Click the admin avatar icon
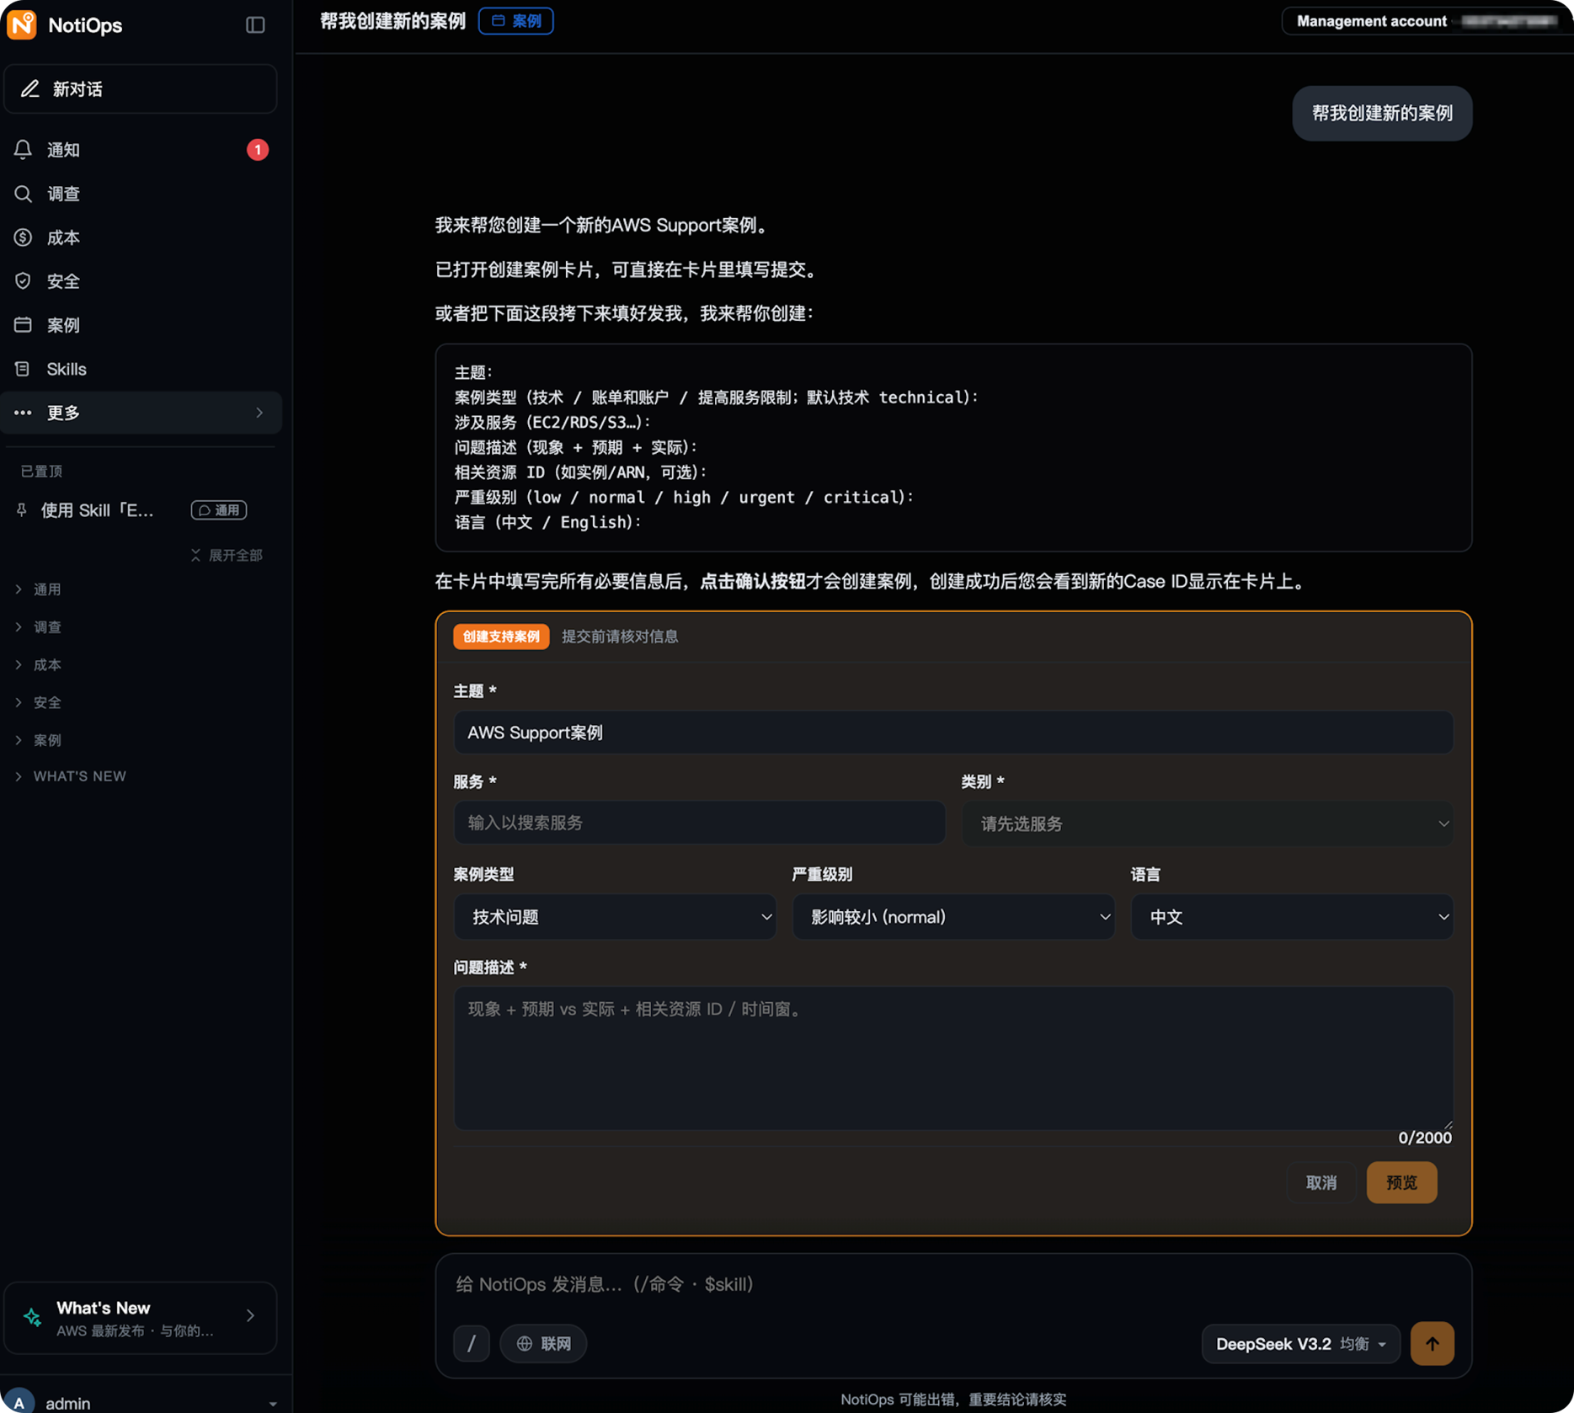This screenshot has width=1574, height=1413. [19, 1402]
